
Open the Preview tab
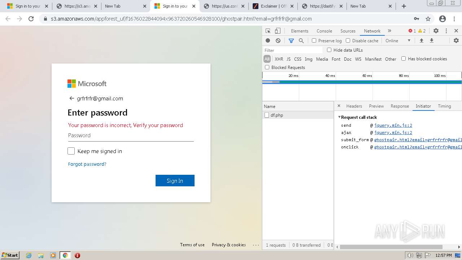376,106
